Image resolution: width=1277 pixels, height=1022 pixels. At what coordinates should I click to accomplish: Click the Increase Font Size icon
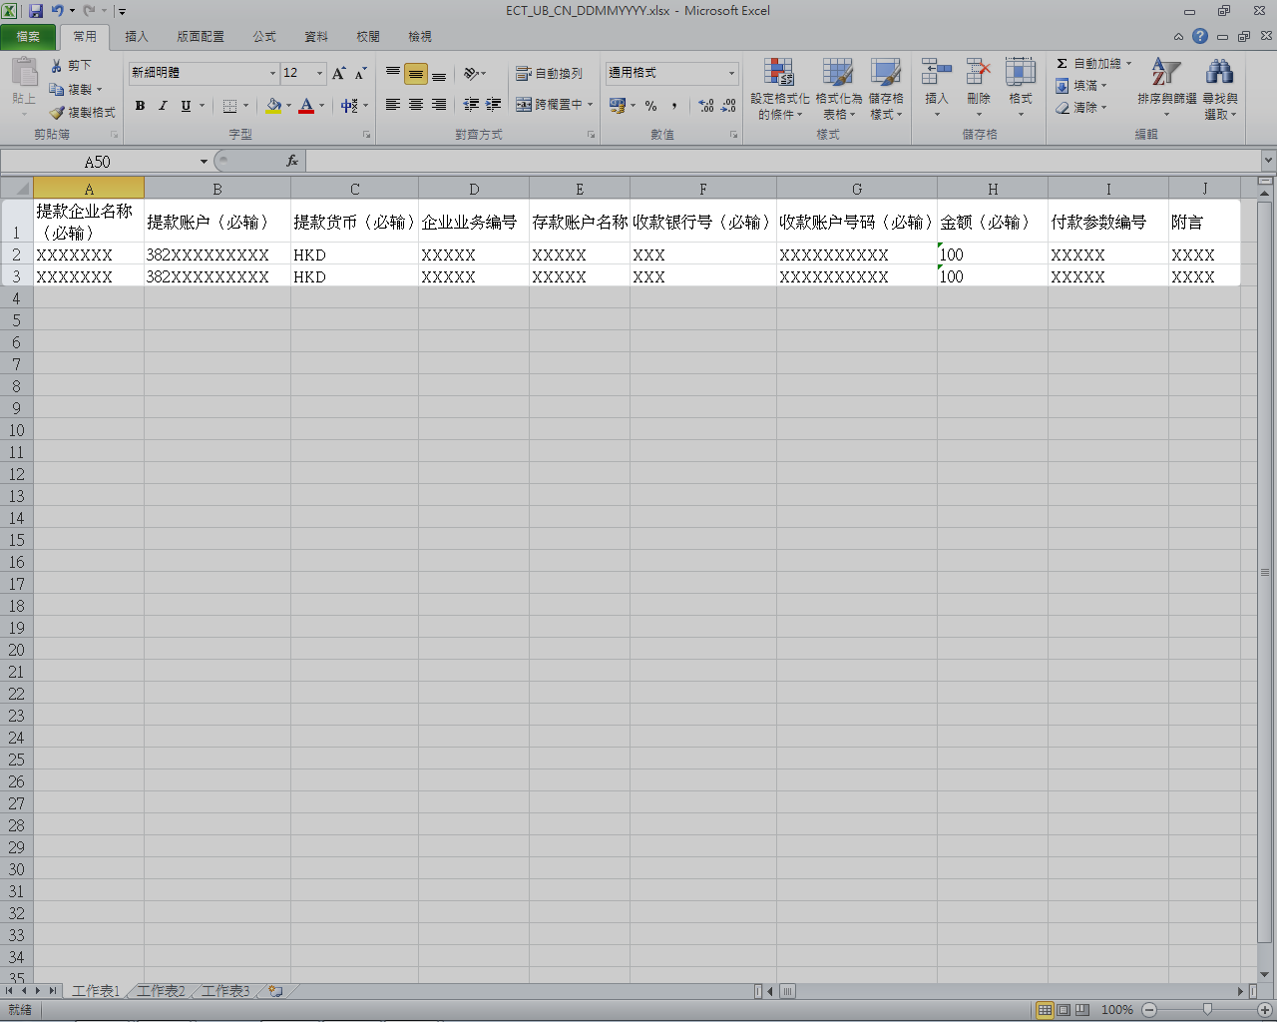[339, 73]
